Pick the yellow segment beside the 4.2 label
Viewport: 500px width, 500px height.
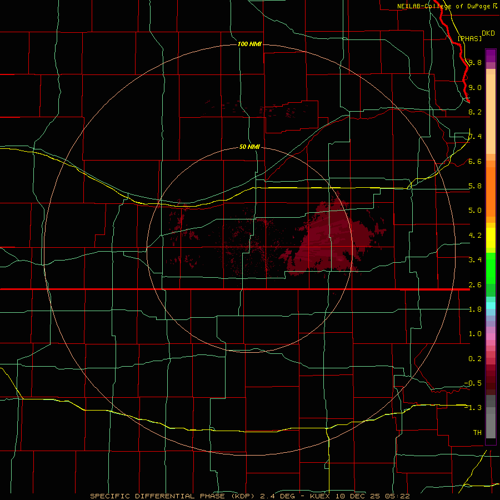pyautogui.click(x=491, y=238)
